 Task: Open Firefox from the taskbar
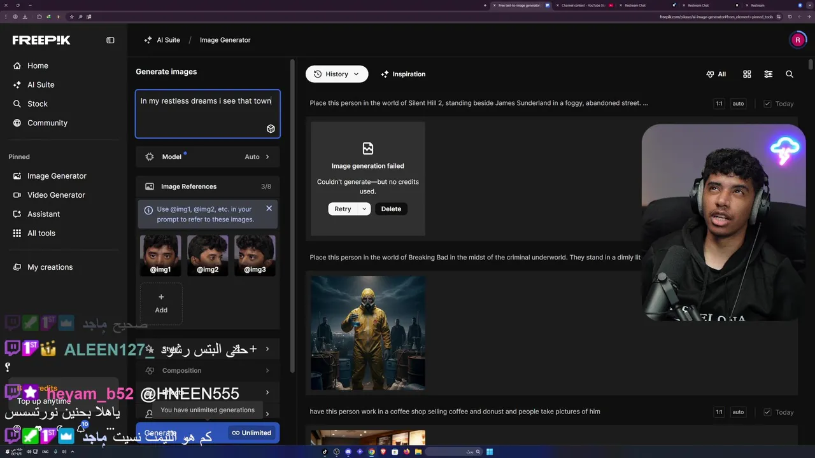tap(406, 452)
